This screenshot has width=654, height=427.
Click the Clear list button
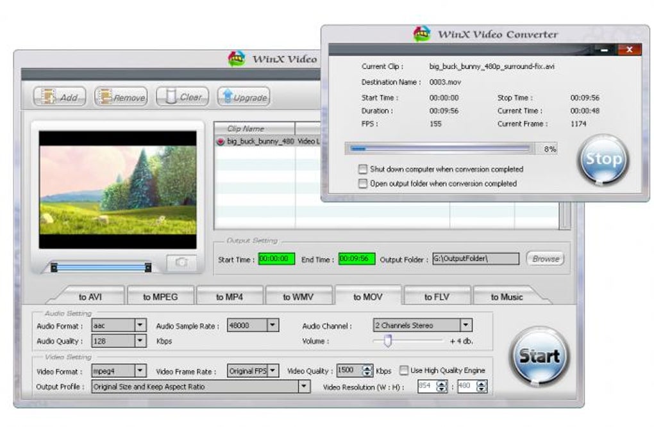click(x=182, y=97)
